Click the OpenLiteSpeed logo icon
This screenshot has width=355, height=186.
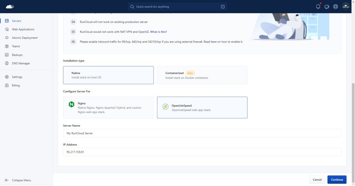click(165, 106)
